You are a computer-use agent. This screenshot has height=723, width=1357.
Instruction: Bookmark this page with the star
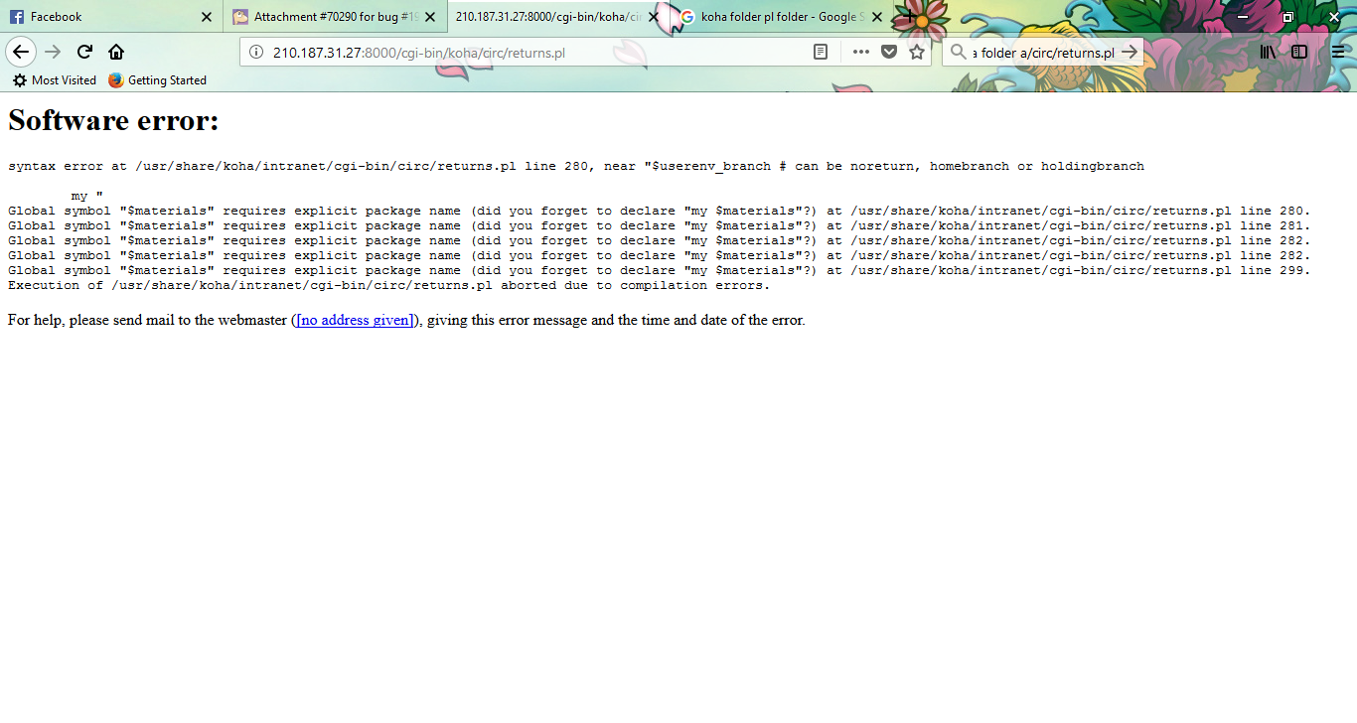tap(917, 52)
